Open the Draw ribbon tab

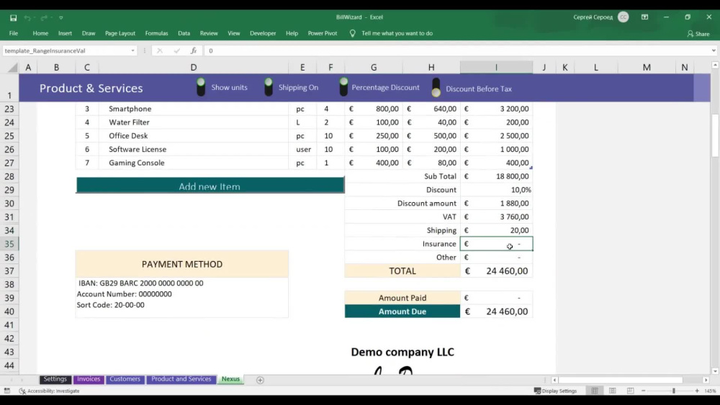[x=88, y=33]
